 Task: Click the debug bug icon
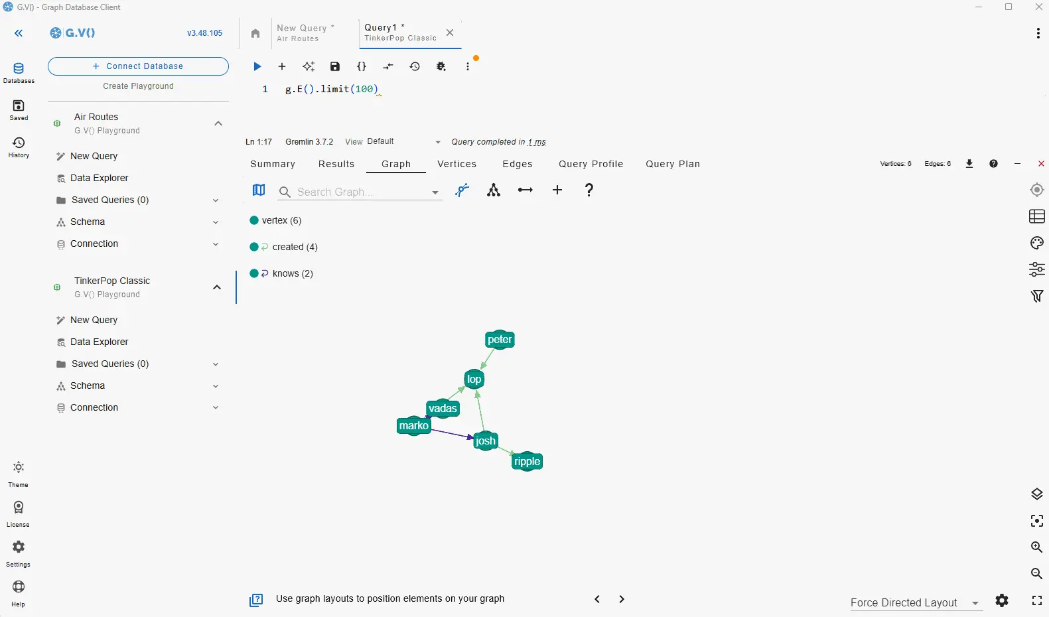441,66
